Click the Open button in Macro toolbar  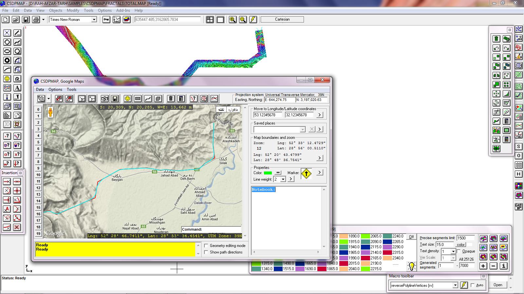(x=498, y=285)
